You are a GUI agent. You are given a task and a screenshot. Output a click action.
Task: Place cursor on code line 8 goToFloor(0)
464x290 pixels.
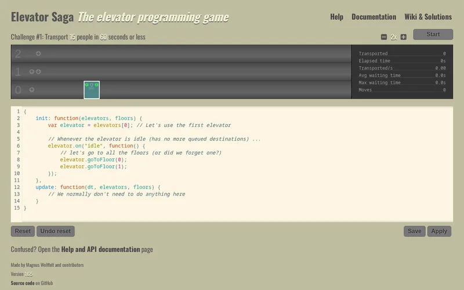click(x=93, y=159)
